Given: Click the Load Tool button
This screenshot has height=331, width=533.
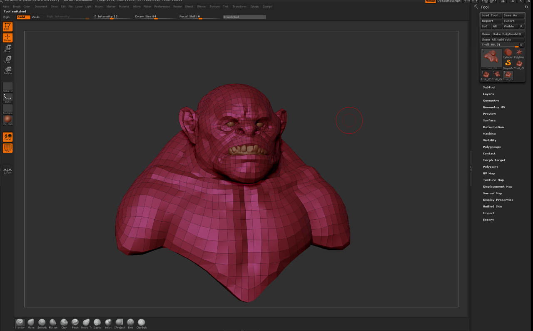Looking at the screenshot, I should pyautogui.click(x=491, y=15).
